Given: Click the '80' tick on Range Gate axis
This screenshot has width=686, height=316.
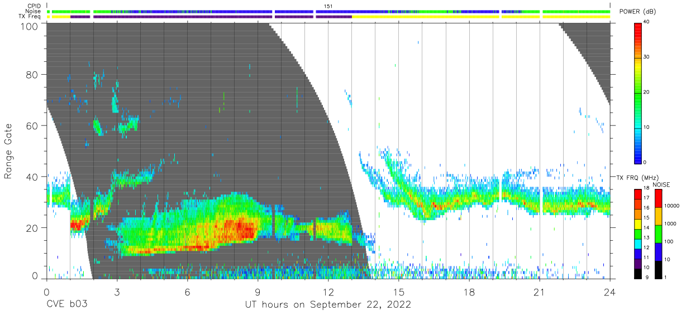Looking at the screenshot, I should point(33,75).
